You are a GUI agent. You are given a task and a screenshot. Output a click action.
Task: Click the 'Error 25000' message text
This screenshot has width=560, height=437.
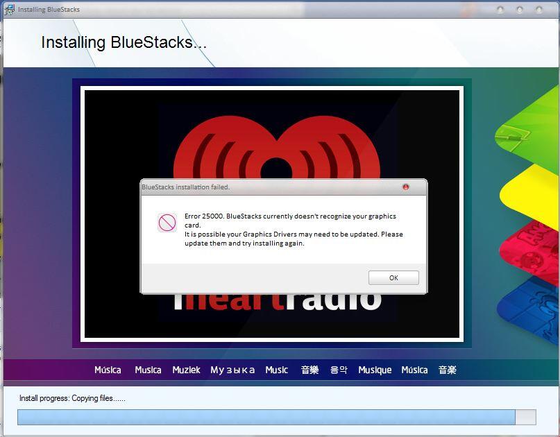pyautogui.click(x=294, y=230)
